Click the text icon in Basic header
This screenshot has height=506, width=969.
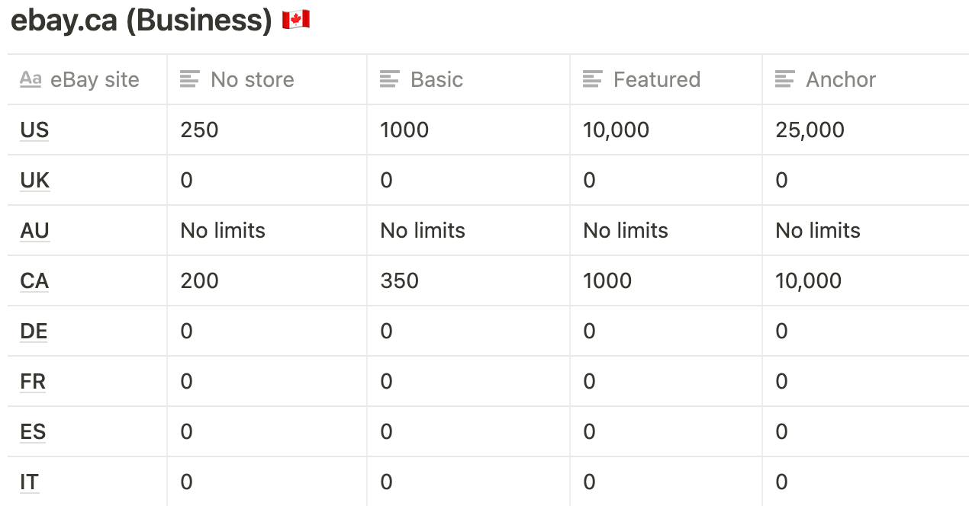click(x=390, y=79)
